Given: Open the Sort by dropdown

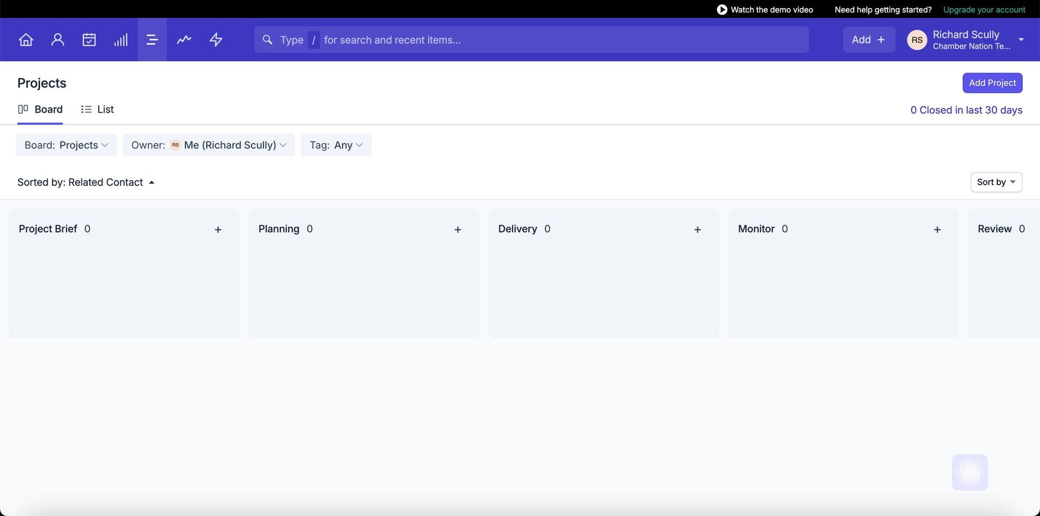Looking at the screenshot, I should tap(996, 182).
